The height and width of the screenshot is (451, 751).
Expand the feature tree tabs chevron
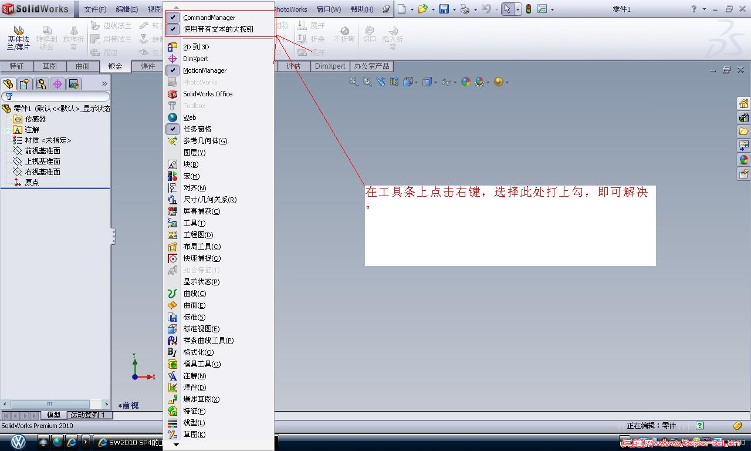tap(104, 84)
